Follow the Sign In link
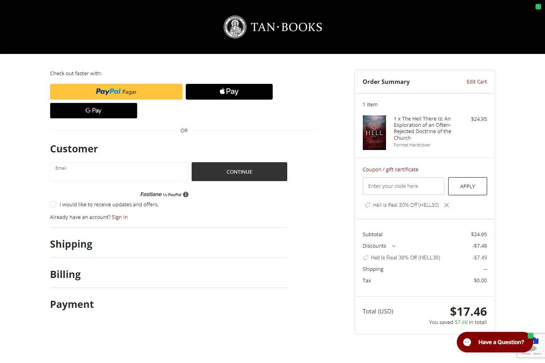The width and height of the screenshot is (545, 363). (x=120, y=217)
